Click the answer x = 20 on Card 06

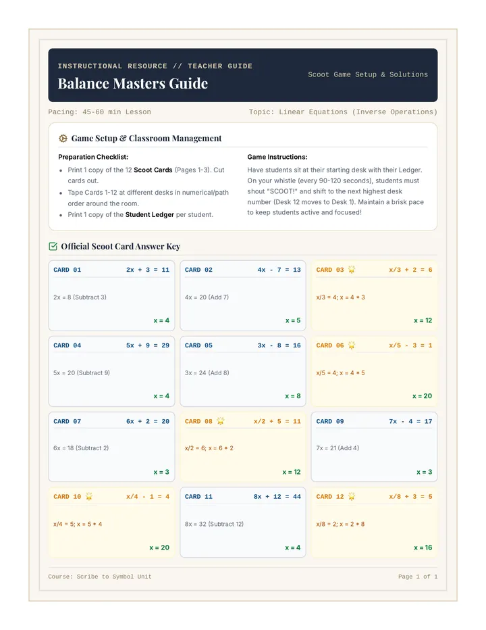coord(422,395)
